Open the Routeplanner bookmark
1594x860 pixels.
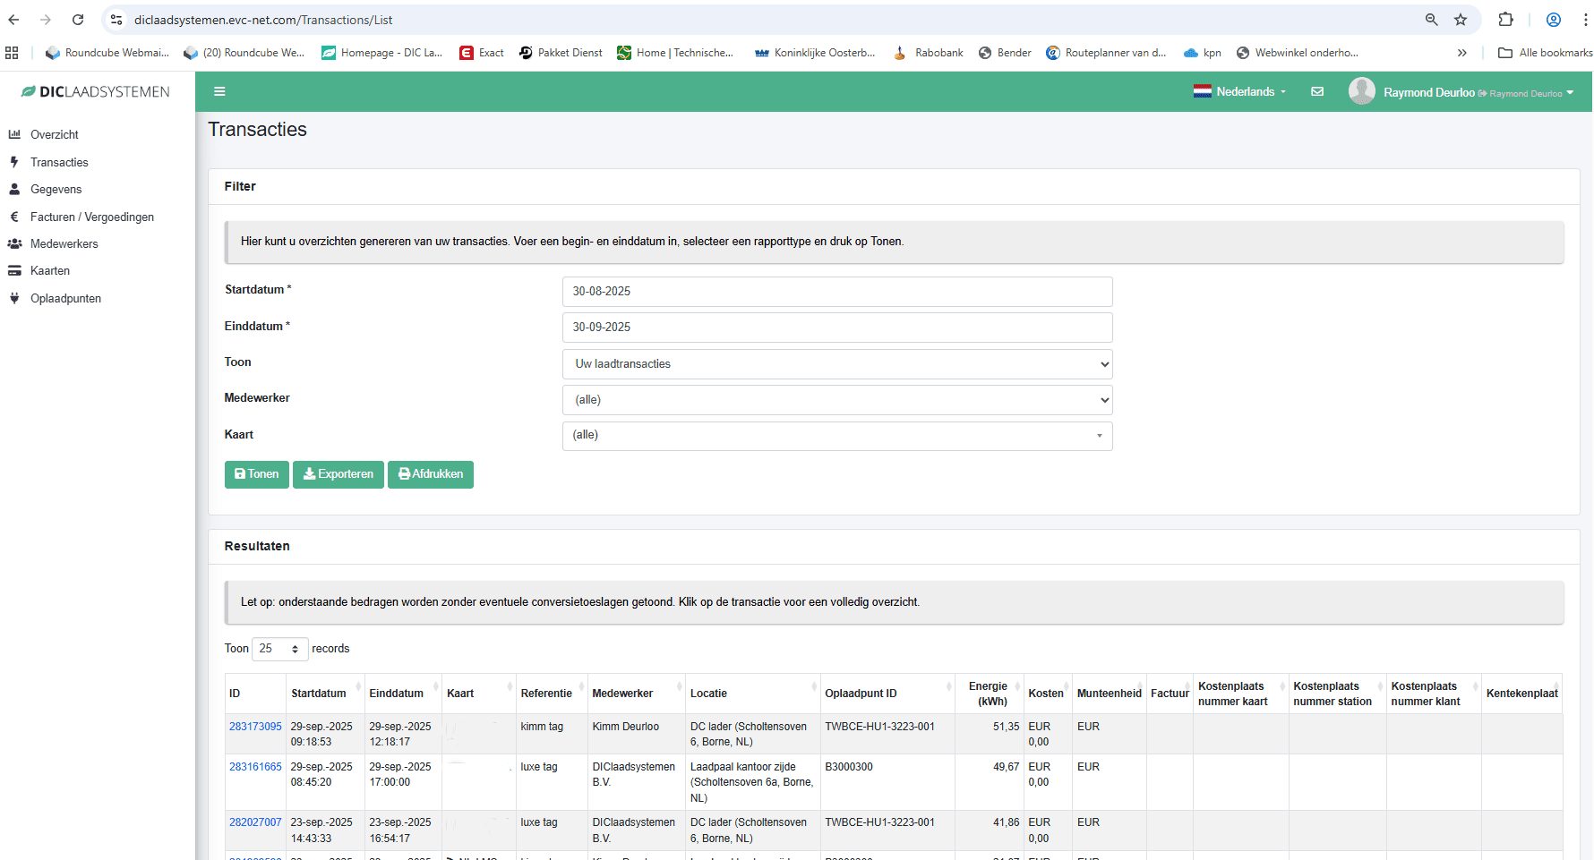1106,53
